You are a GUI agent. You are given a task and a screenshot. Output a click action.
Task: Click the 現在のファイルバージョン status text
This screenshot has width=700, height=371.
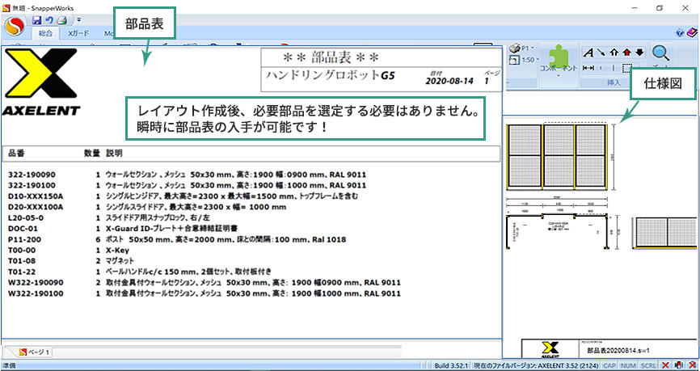click(536, 365)
